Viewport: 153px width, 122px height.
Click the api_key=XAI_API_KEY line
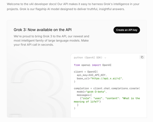coord(92,75)
